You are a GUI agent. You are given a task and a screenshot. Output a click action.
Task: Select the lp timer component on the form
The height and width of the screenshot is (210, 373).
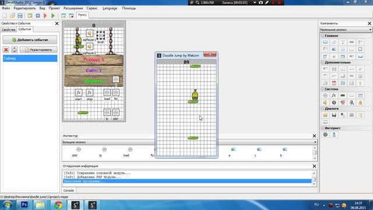[x=107, y=112]
